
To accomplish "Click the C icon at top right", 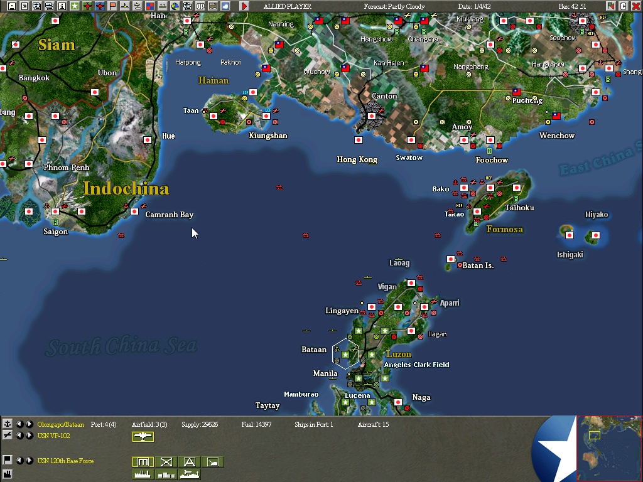I will (x=623, y=6).
